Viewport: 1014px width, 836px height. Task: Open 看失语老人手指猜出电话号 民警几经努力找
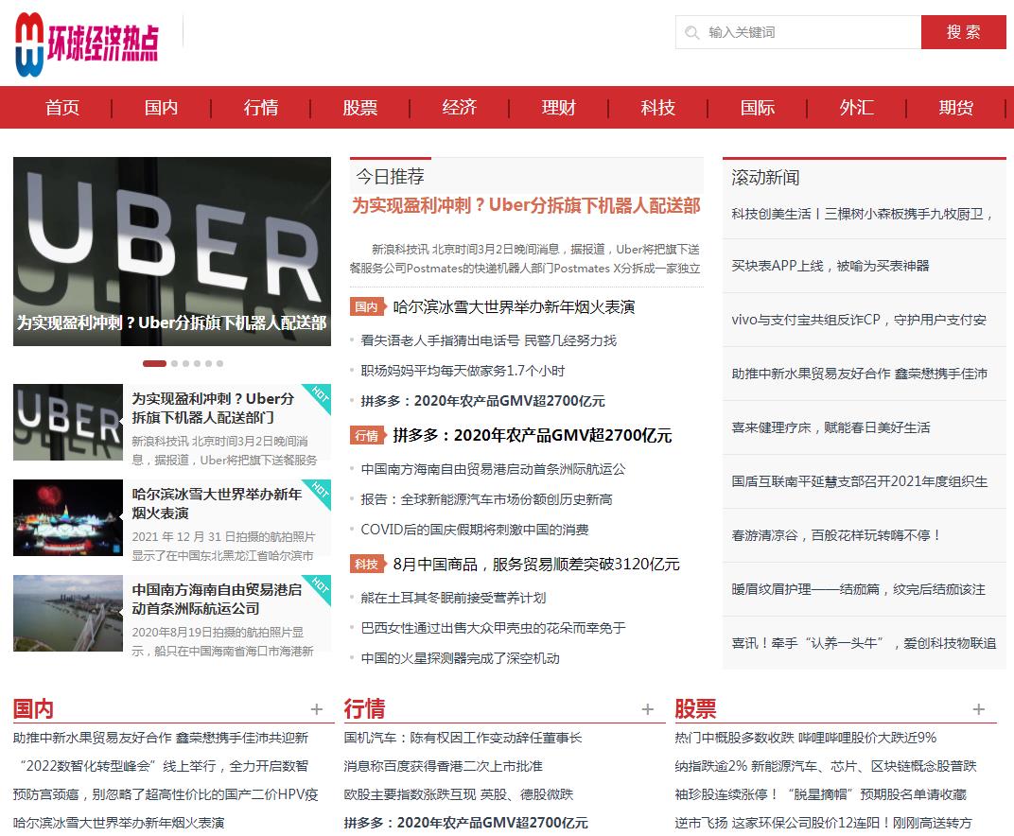click(x=489, y=340)
